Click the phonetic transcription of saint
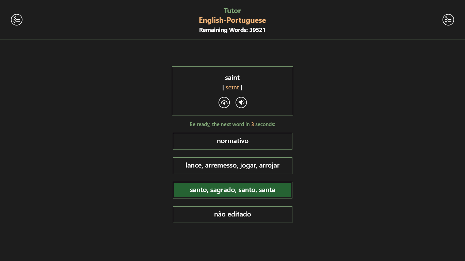 [232, 88]
